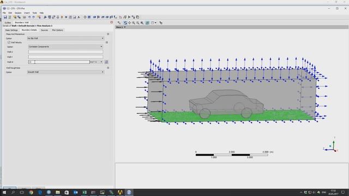Select the Zoom Box tool
The height and width of the screenshot is (196, 349).
click(x=142, y=23)
